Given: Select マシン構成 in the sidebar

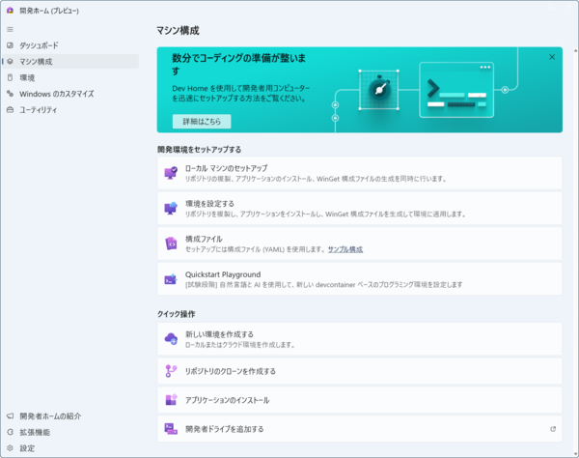Looking at the screenshot, I should (70, 62).
